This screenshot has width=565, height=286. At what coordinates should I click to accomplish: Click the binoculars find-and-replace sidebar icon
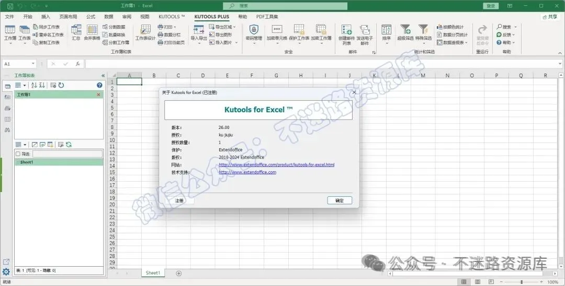[7, 130]
